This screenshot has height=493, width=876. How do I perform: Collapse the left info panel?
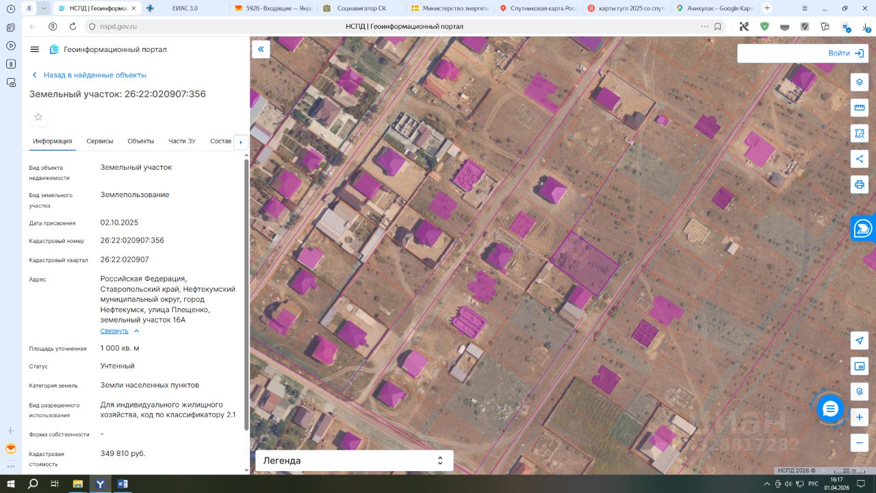[x=261, y=49]
